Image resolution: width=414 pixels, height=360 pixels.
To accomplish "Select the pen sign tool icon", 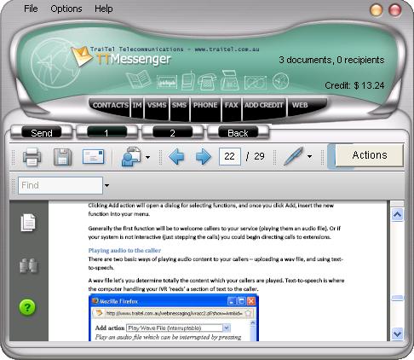I will [x=294, y=156].
